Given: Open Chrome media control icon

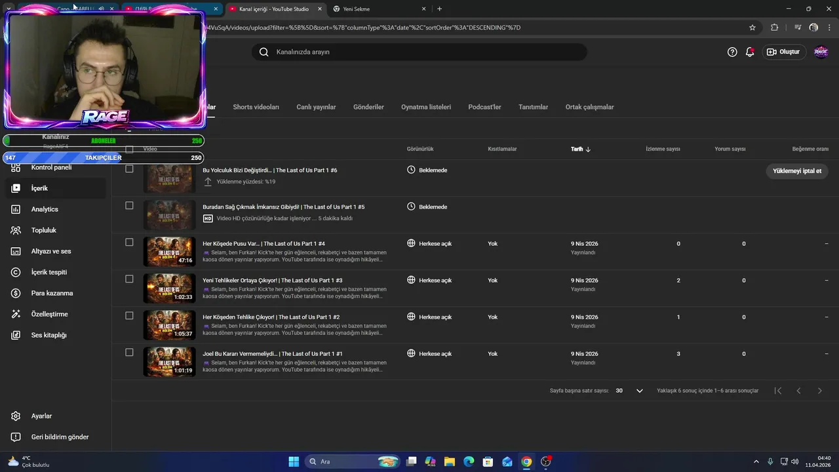Looking at the screenshot, I should point(798,28).
